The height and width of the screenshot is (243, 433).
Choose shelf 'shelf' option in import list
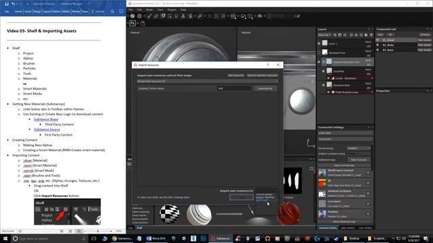click(x=262, y=200)
